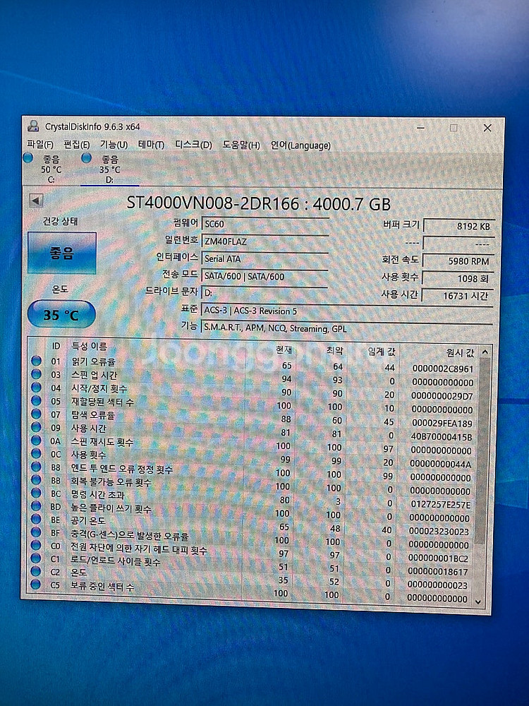
Task: Click the status circle for attribute B8
Action: click(37, 467)
